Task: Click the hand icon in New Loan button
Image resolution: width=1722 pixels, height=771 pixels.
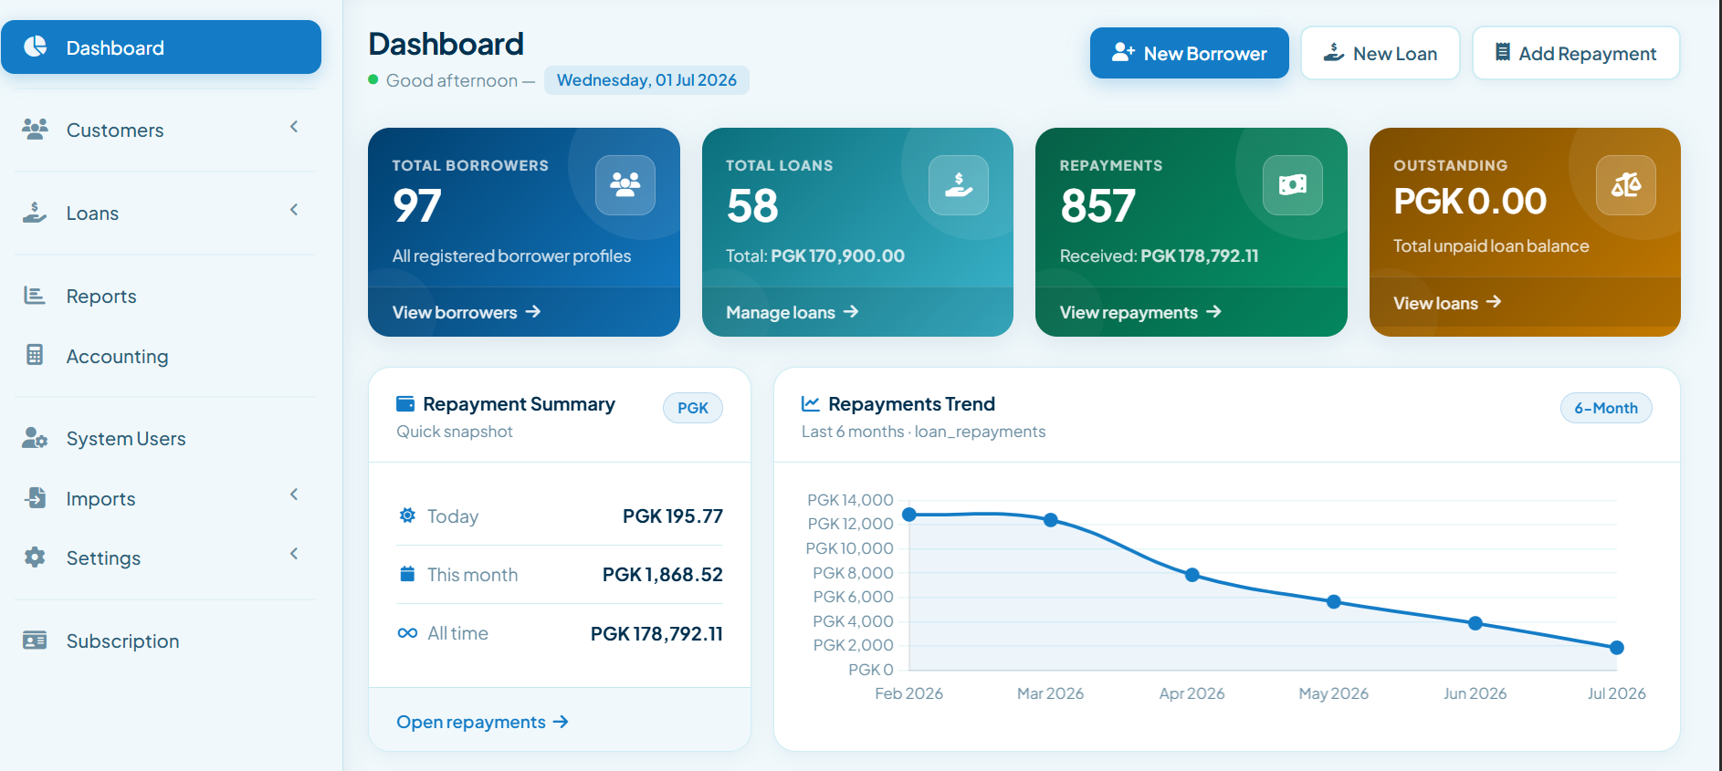Action: point(1334,53)
